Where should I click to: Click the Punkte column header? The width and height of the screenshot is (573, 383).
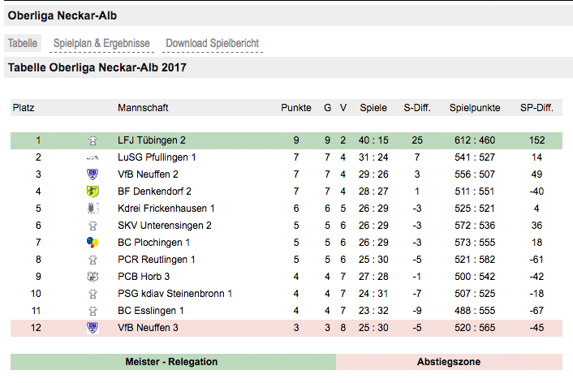click(296, 108)
